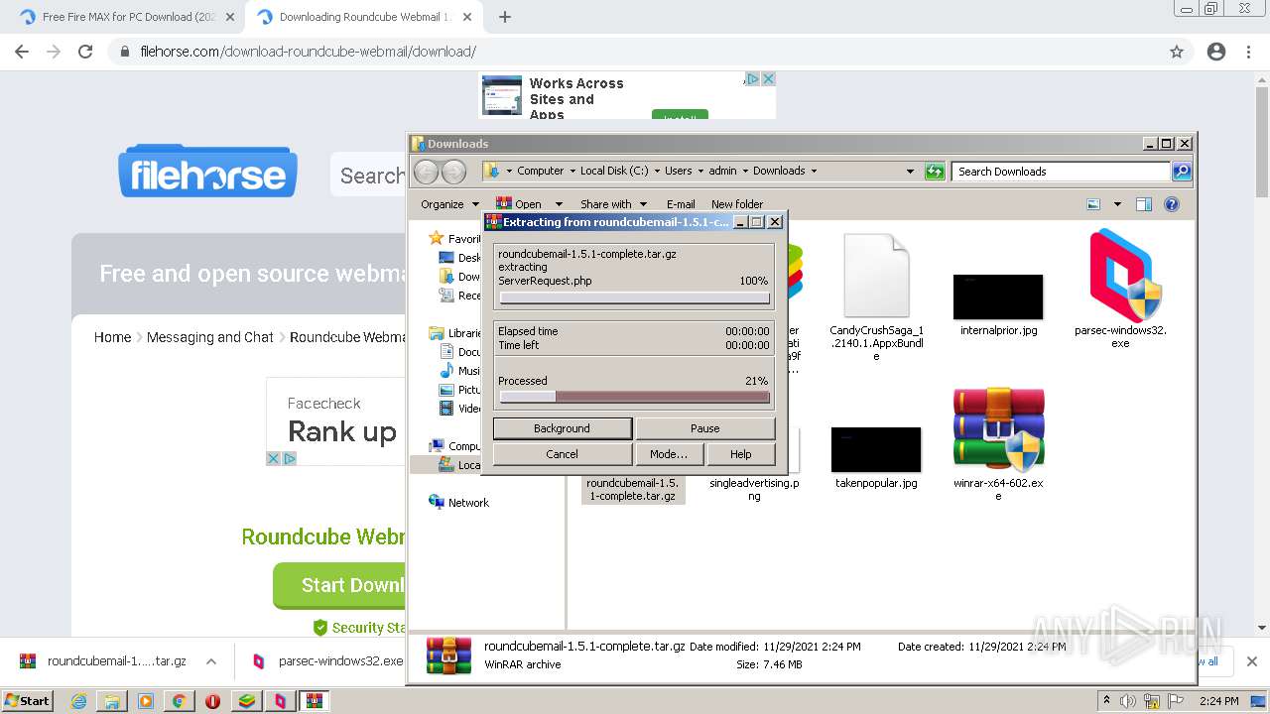
Task: Go back in the browser
Action: pos(22,52)
